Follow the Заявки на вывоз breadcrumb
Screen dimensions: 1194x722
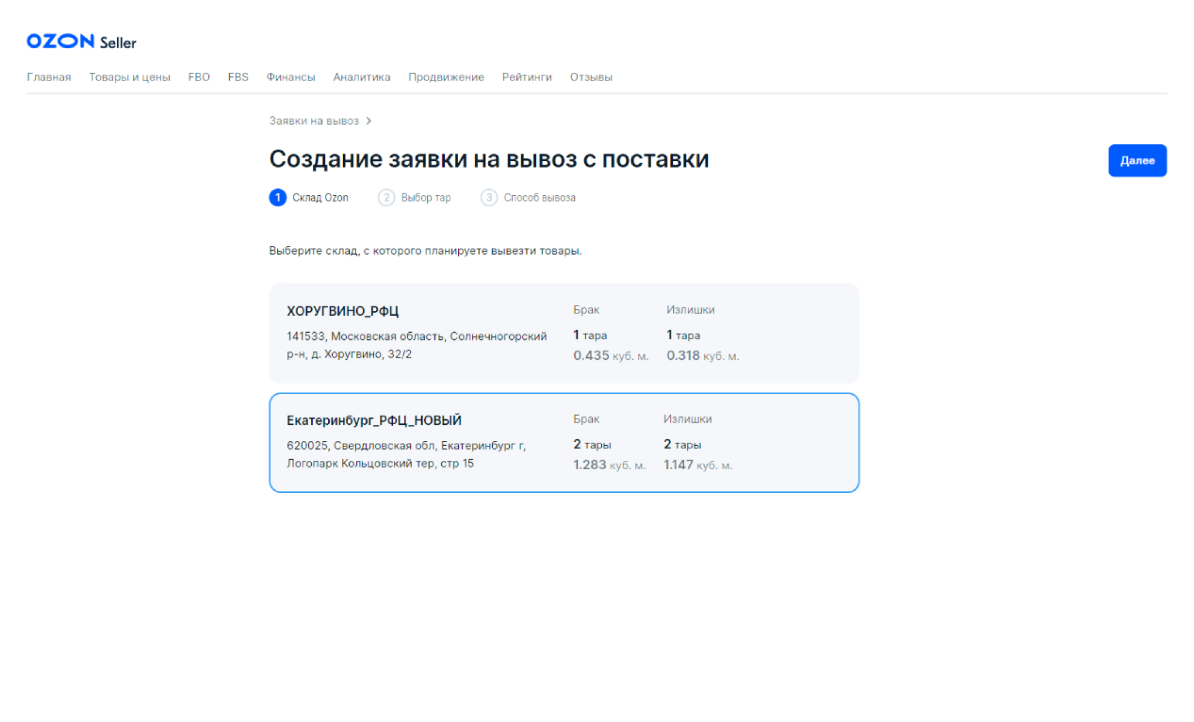pyautogui.click(x=314, y=121)
